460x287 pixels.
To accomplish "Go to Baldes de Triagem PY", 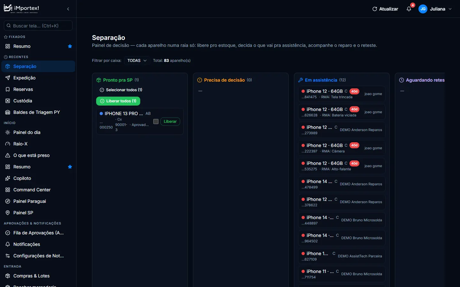I will [x=38, y=112].
